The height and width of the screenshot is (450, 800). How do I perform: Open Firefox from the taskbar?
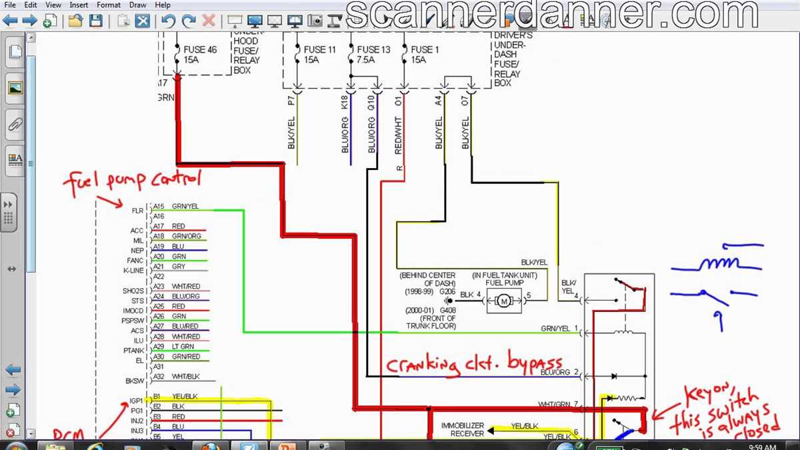(210, 445)
